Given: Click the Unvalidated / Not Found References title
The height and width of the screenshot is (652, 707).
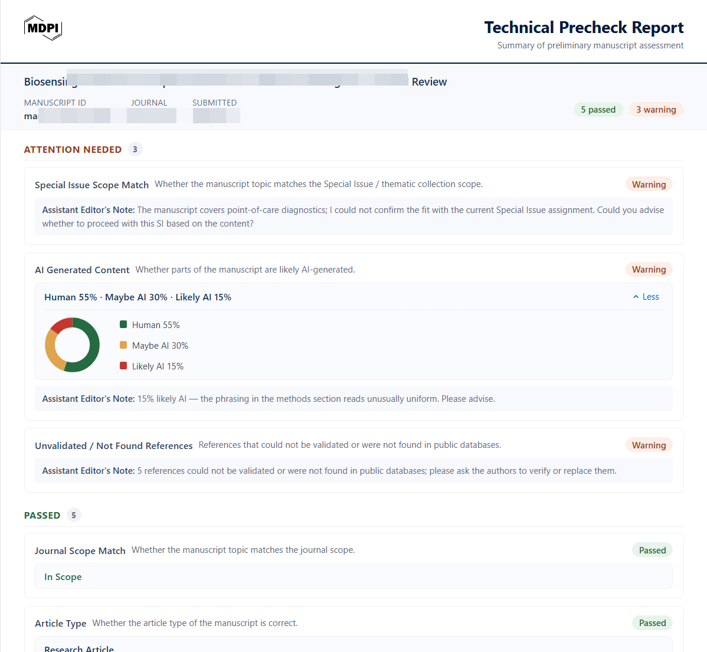Looking at the screenshot, I should (x=114, y=446).
